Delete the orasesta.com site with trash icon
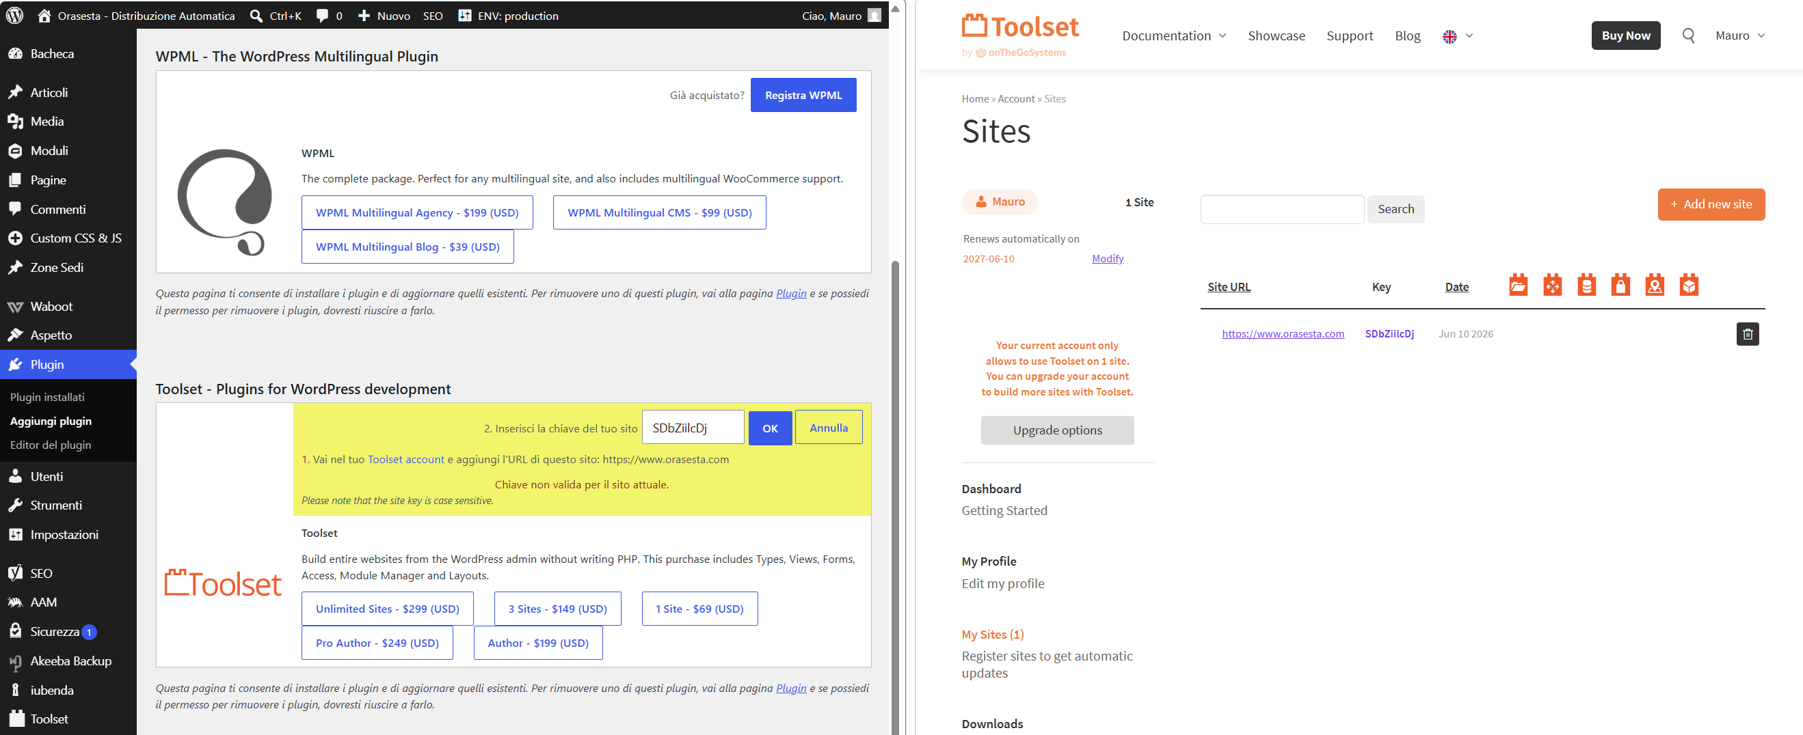This screenshot has width=1803, height=735. point(1748,334)
